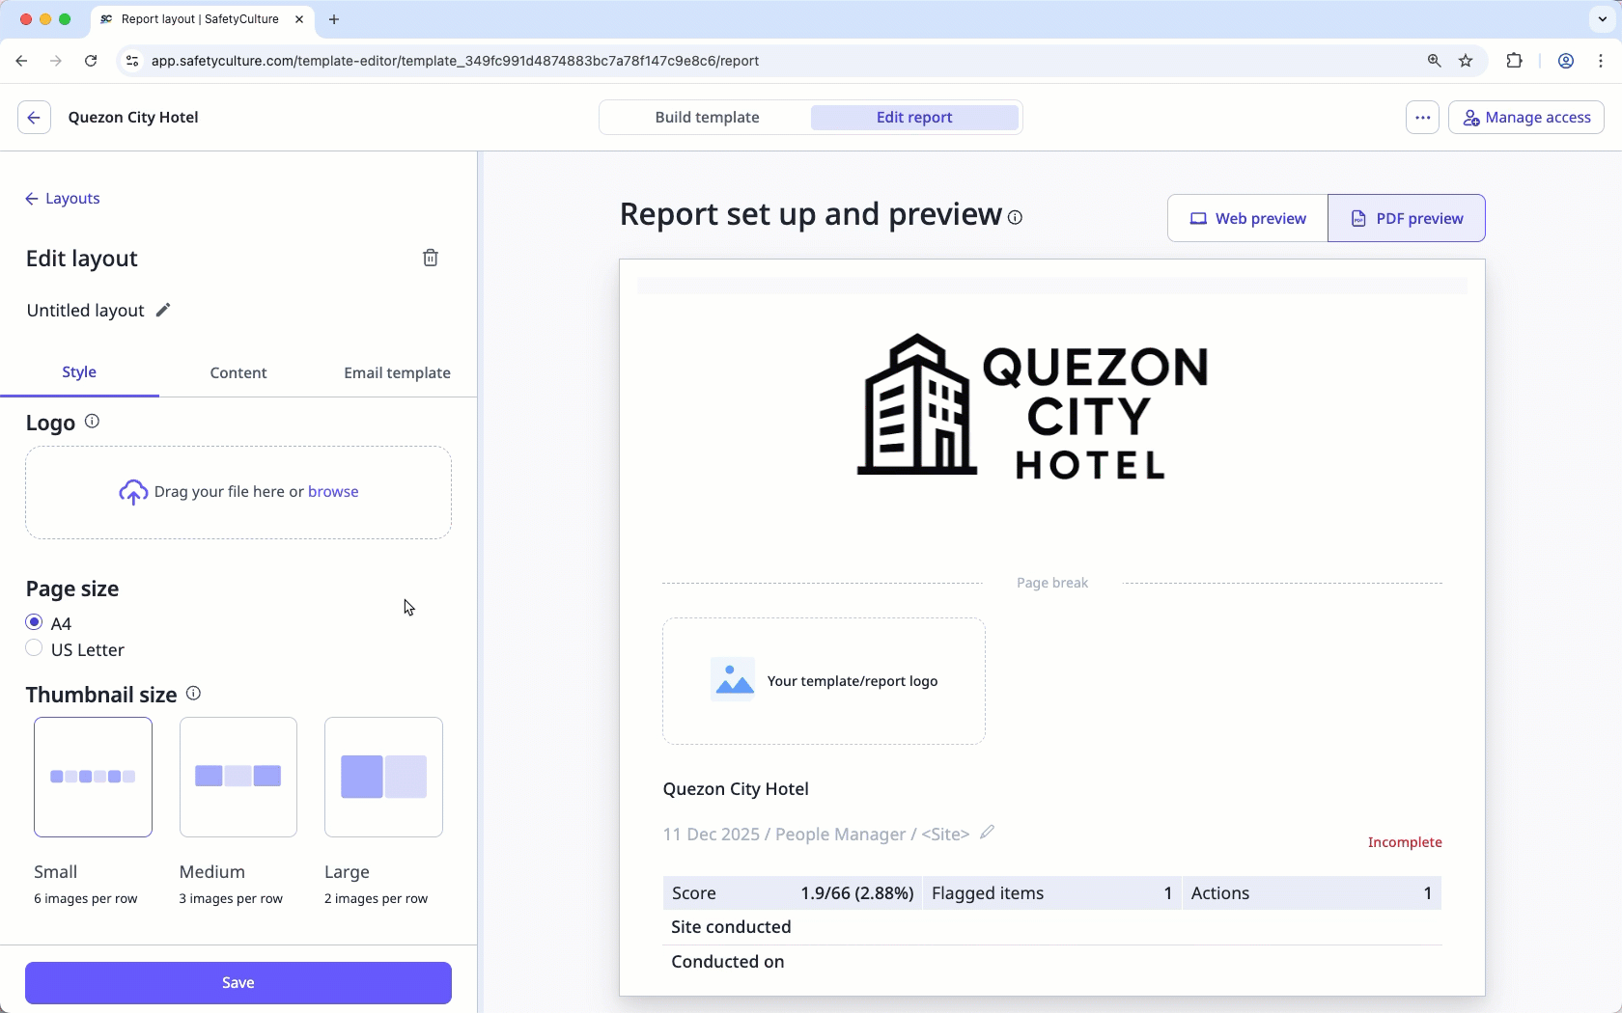Click the Conducted on row
Image resolution: width=1622 pixels, height=1013 pixels.
[1052, 962]
